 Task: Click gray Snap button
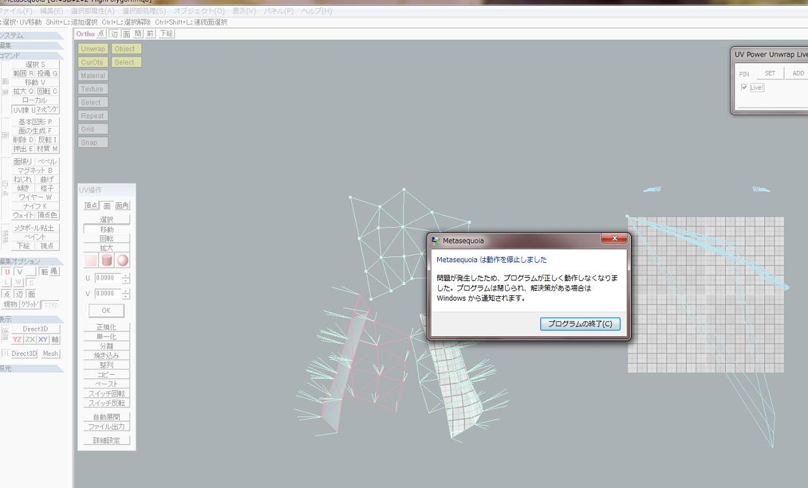pos(93,142)
